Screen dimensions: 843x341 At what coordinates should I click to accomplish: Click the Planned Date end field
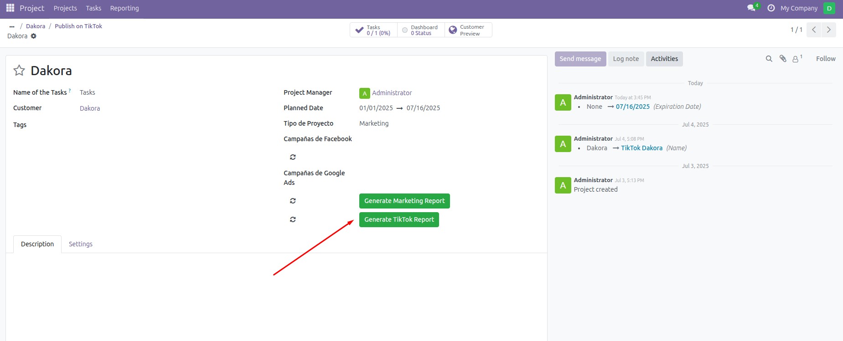tap(423, 108)
